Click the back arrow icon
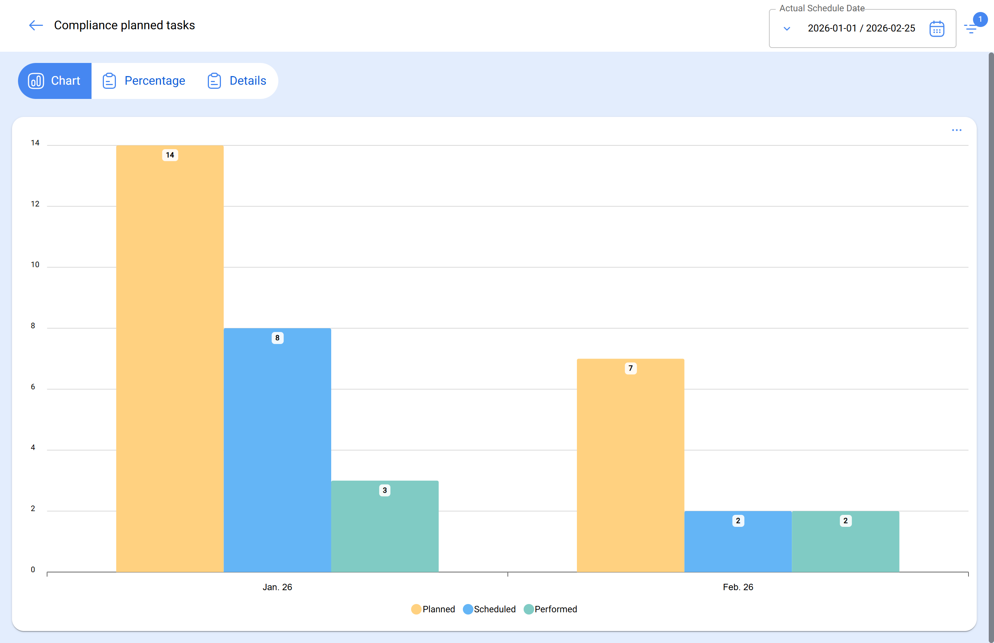The width and height of the screenshot is (994, 643). coord(36,25)
